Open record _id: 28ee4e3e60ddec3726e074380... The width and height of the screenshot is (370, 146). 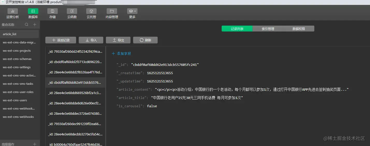pos(75,113)
